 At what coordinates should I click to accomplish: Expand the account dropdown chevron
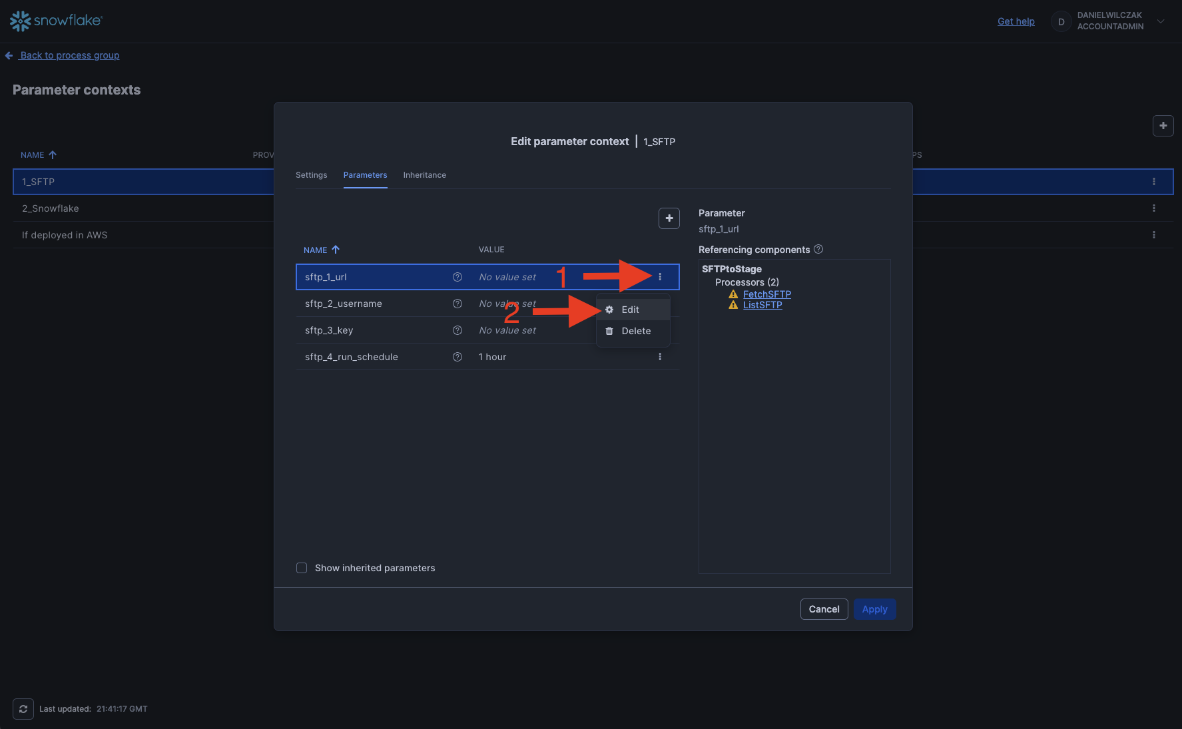coord(1161,21)
